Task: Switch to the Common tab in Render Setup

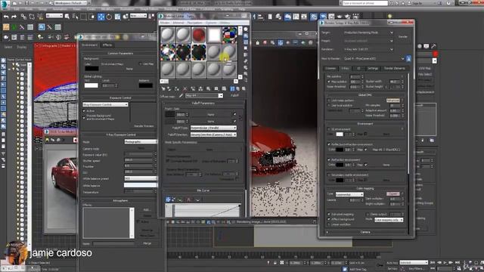Action: click(x=330, y=69)
